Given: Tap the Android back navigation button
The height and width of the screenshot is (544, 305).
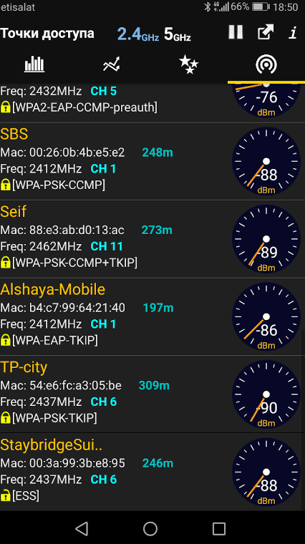Looking at the screenshot, I should pos(82,529).
